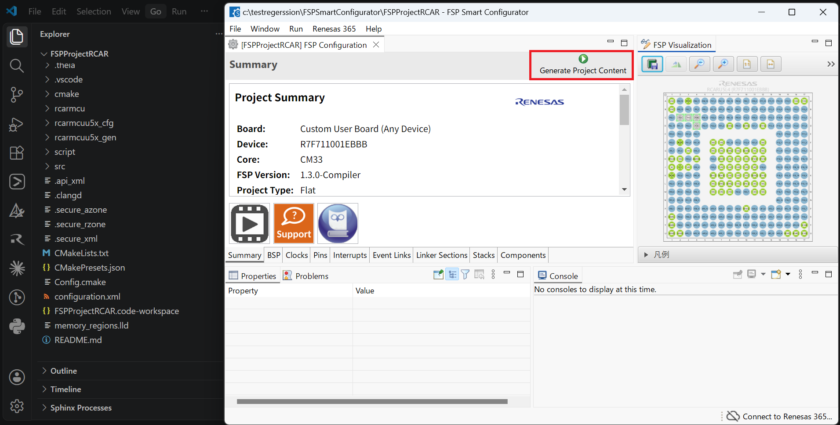Open the Extensions view in the activity bar

pos(17,153)
